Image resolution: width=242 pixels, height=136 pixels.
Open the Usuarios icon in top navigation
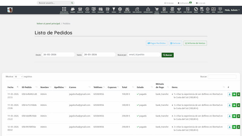(73, 10)
